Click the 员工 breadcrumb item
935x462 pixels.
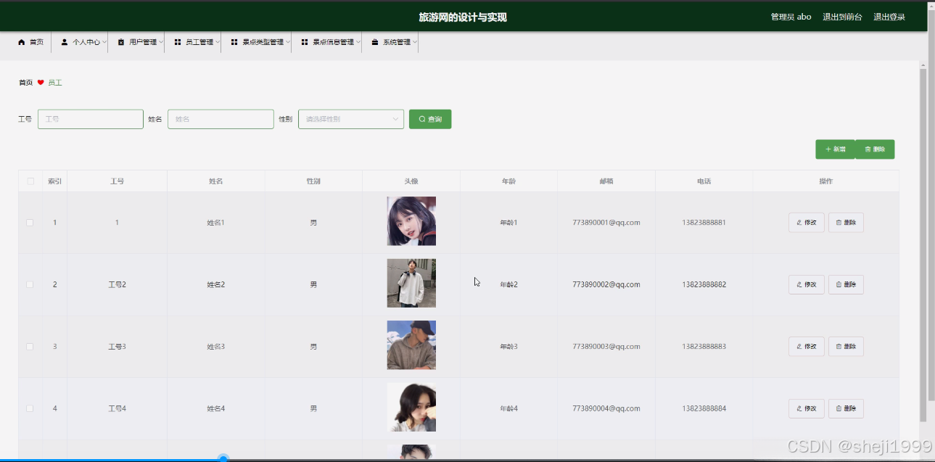click(x=55, y=83)
